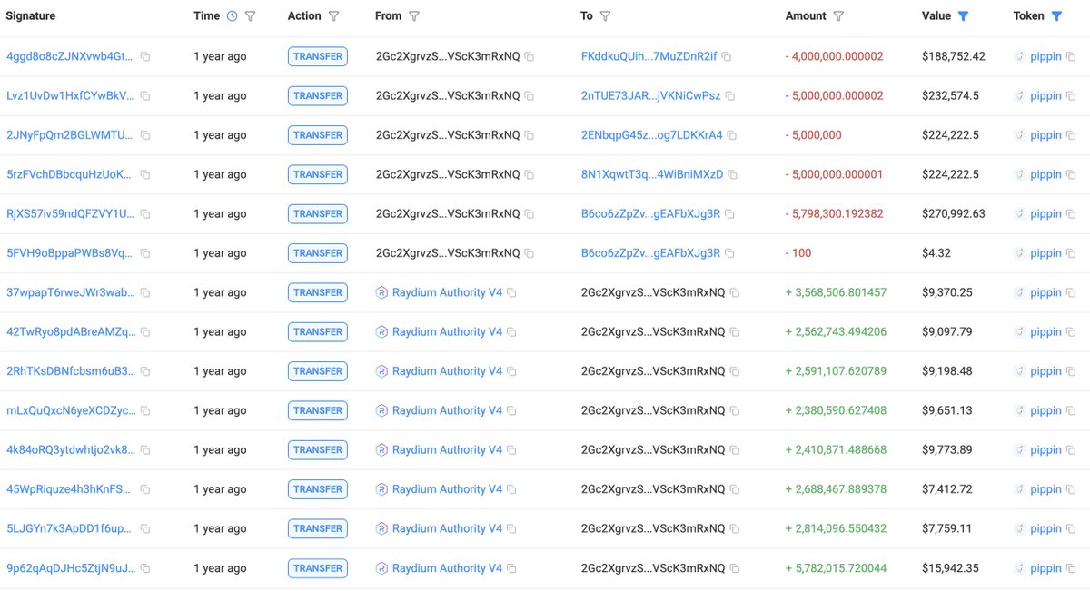Click the Signature column header

(31, 16)
